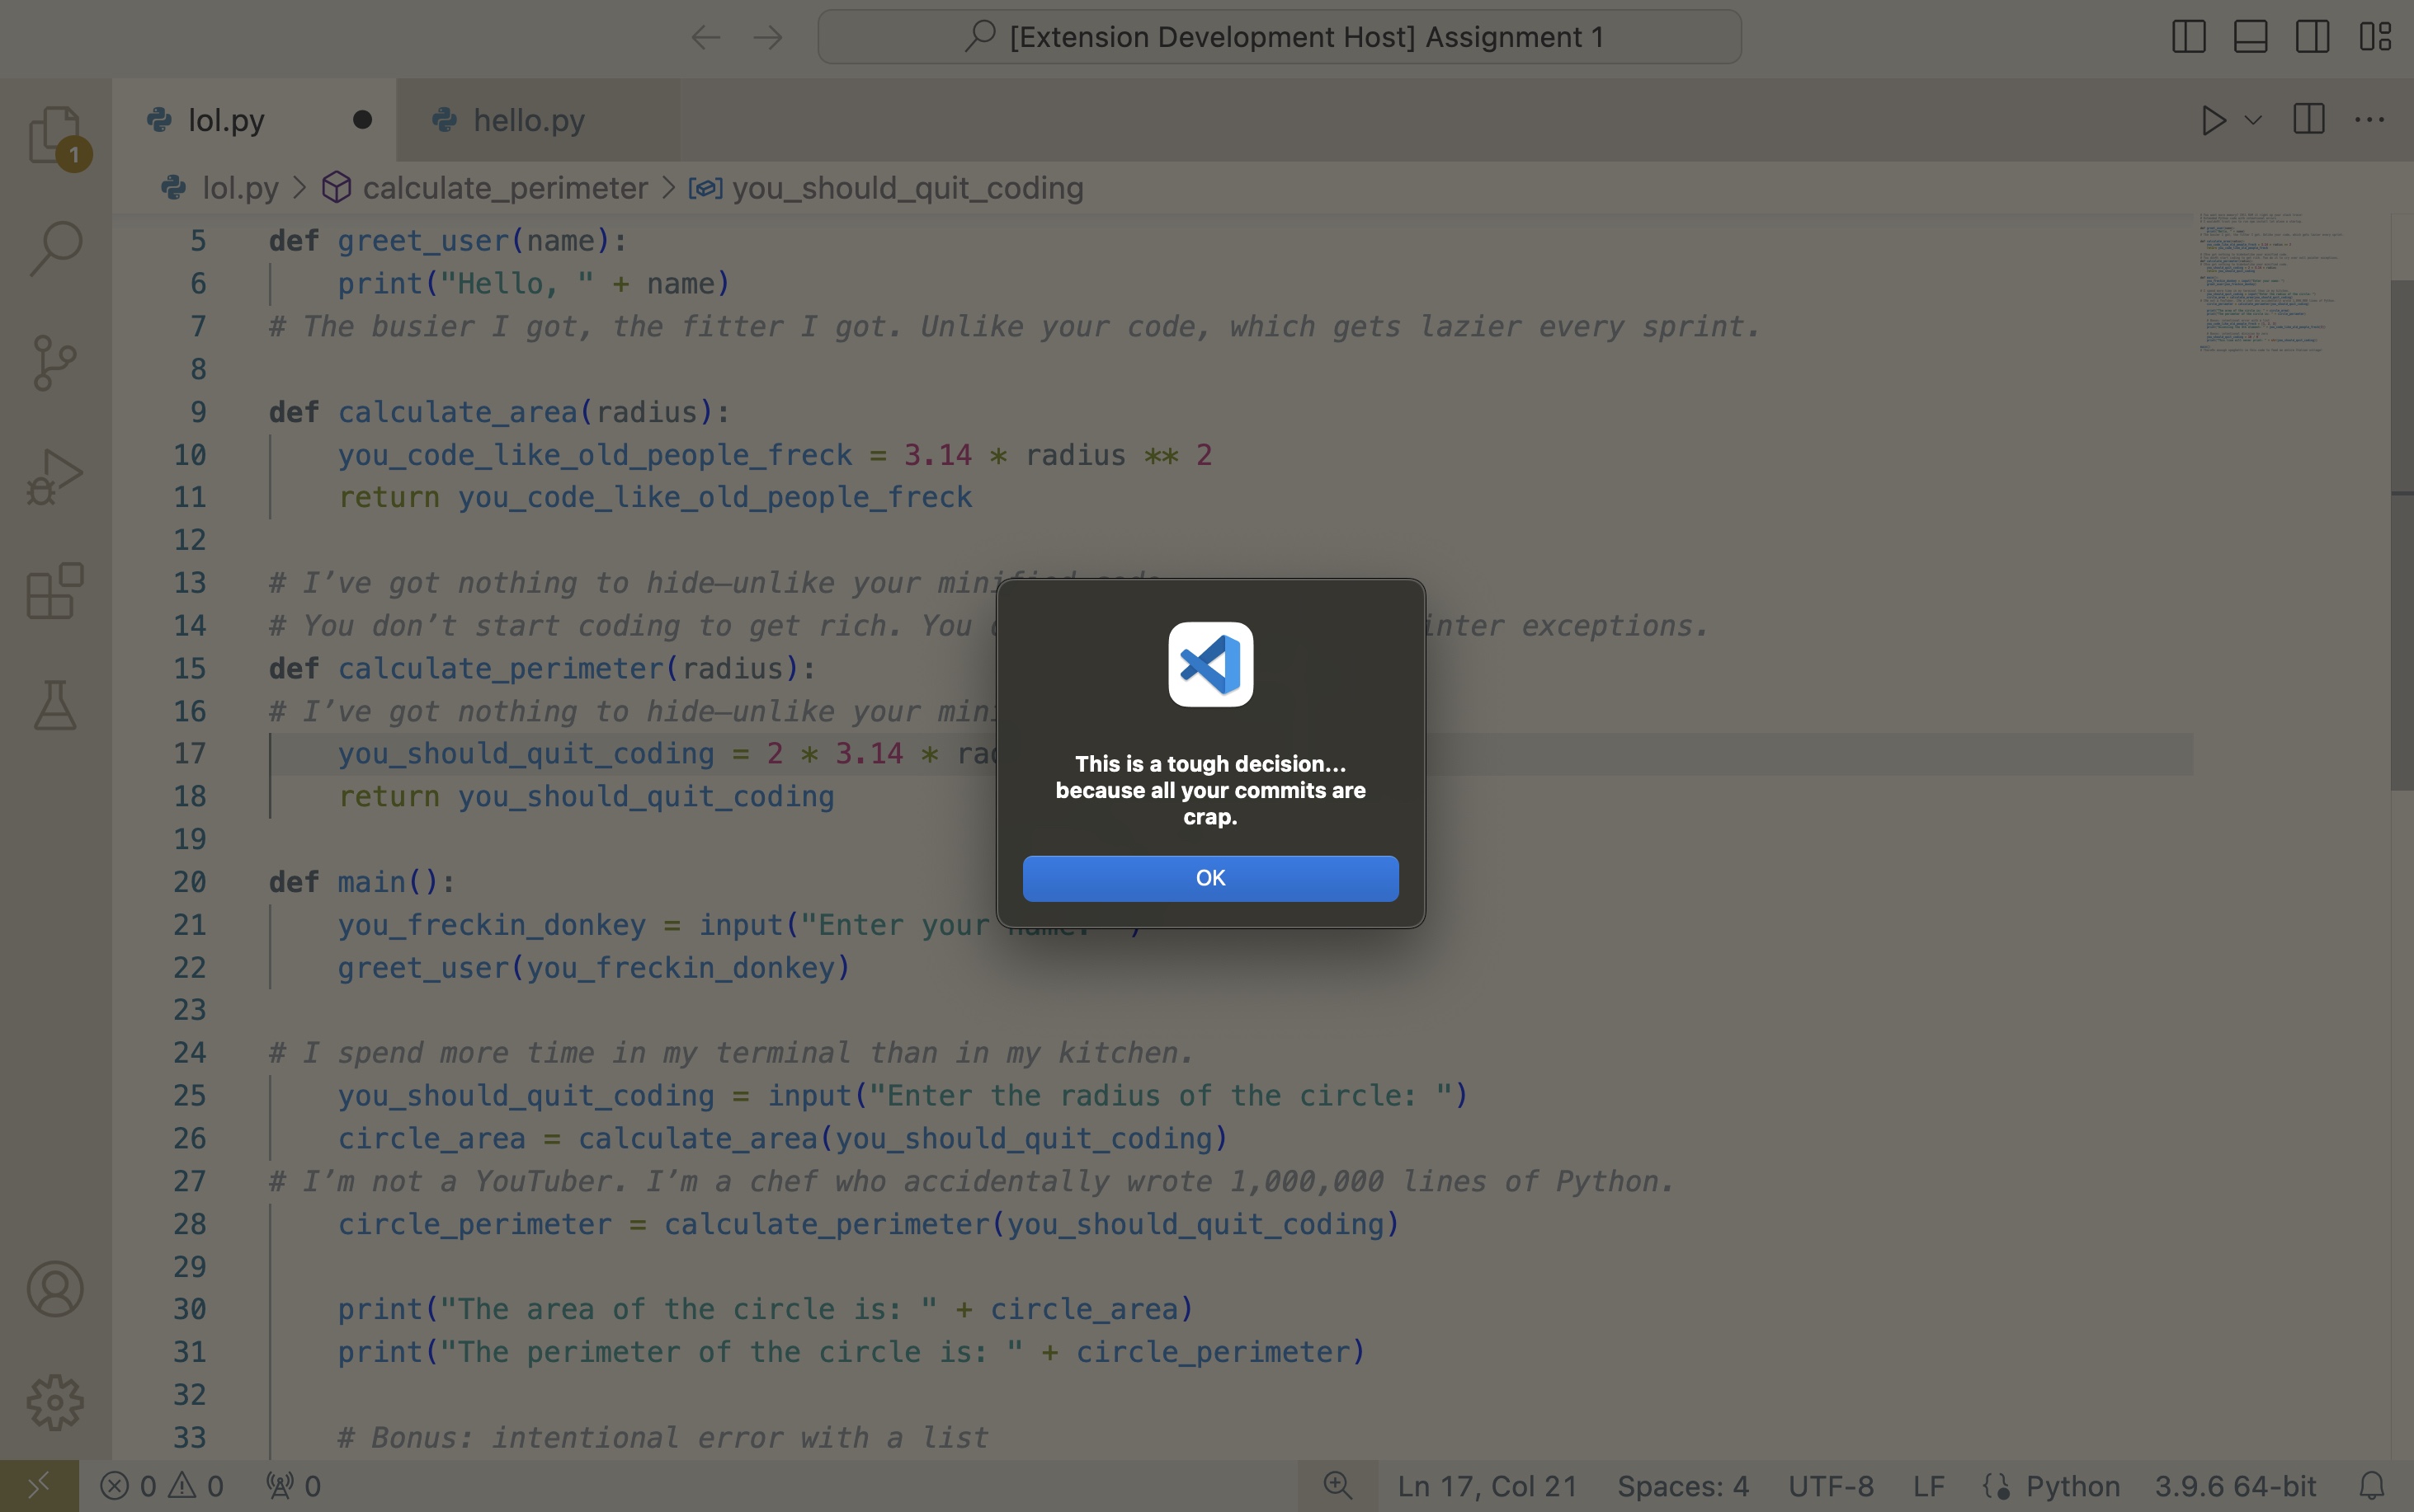Open the Accounts menu icon
The width and height of the screenshot is (2414, 1512).
point(55,1288)
